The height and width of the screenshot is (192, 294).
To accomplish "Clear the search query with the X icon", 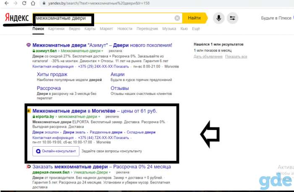I will point(177,18).
